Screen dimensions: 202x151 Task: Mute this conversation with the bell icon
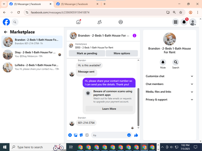click(163, 62)
